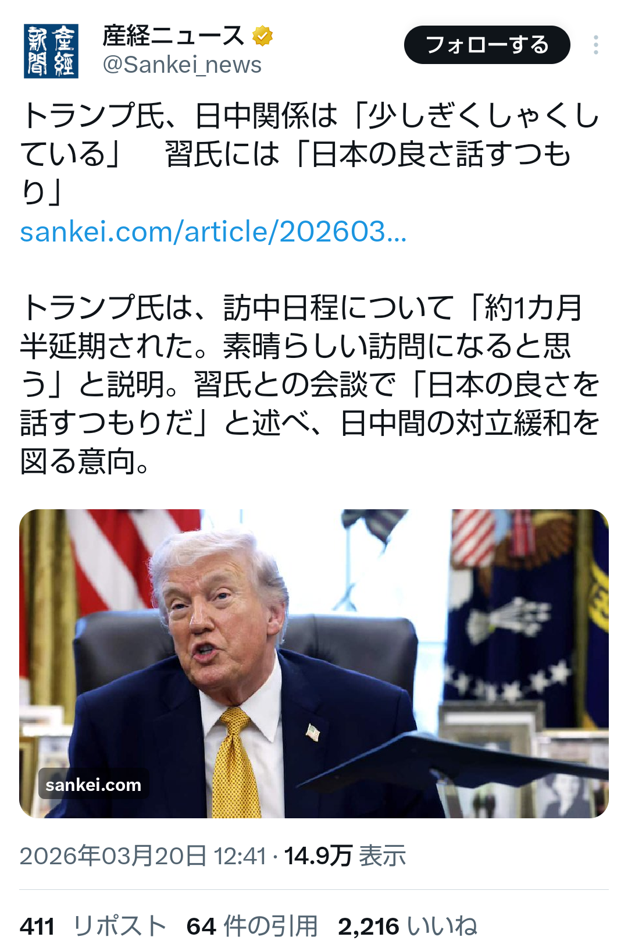The width and height of the screenshot is (628, 944).
Task: Click the フォローする follow button
Action: click(x=487, y=45)
